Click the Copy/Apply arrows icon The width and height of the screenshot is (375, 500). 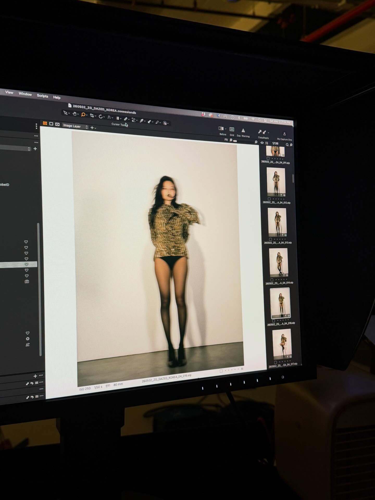[x=262, y=132]
